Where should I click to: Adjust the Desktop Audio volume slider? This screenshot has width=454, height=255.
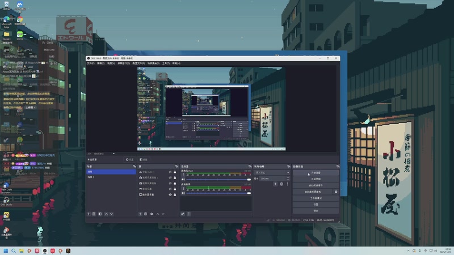click(218, 193)
